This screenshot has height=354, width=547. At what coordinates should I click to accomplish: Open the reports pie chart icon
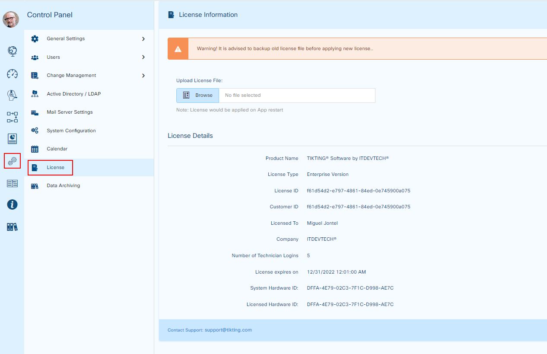click(x=12, y=139)
